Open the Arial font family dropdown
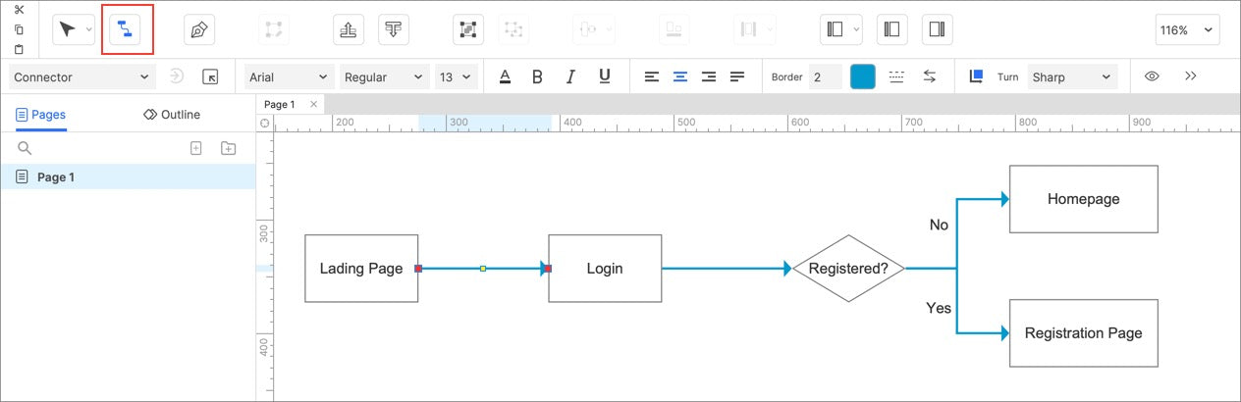Viewport: 1241px width, 402px height. [289, 76]
